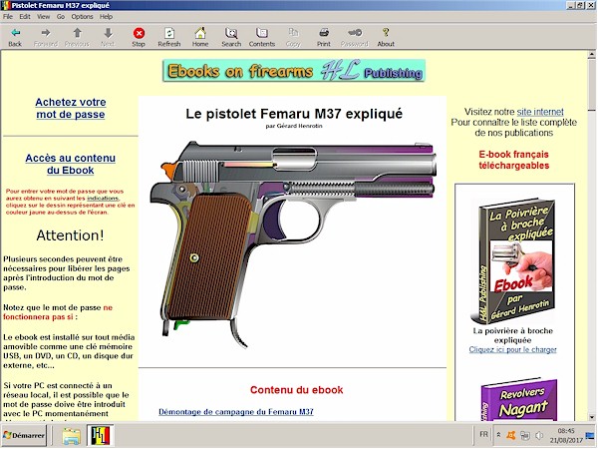Open the About question-mark icon

pos(386,37)
